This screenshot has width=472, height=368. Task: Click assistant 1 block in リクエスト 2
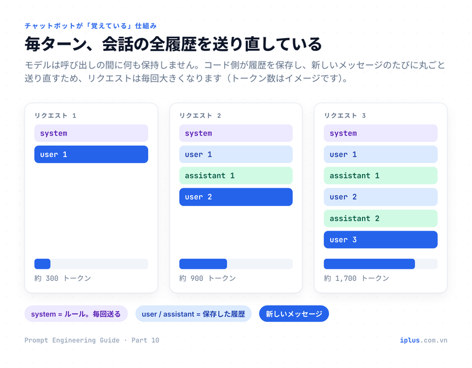[236, 175]
